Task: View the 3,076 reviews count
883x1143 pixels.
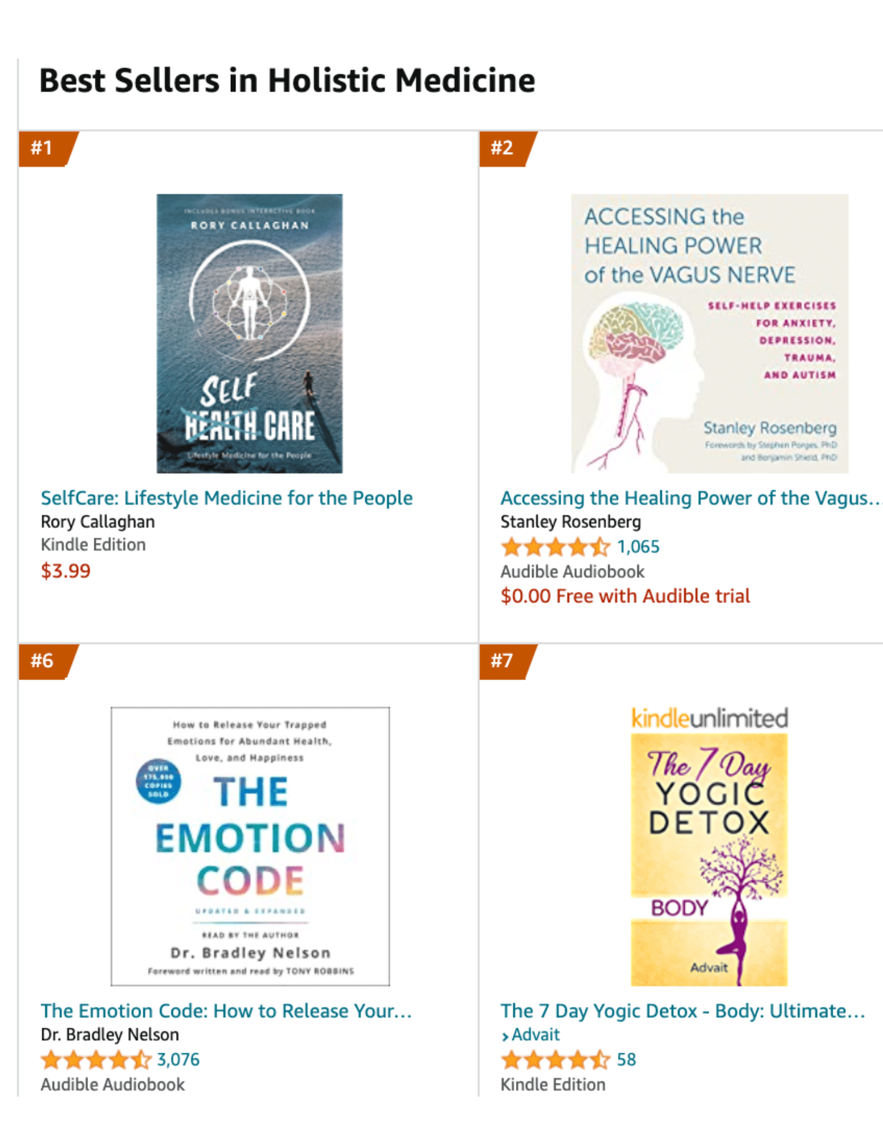Action: pos(178,1060)
